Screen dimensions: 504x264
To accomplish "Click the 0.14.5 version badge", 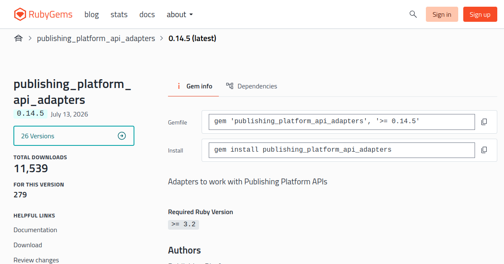I will [30, 114].
